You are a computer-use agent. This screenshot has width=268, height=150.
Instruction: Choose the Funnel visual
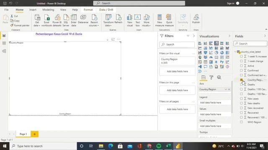pyautogui.click(x=205, y=53)
